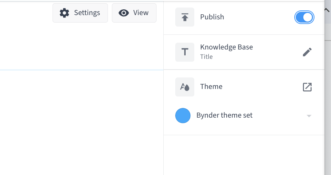Click the scrollbar up arrow
This screenshot has width=331, height=175.
click(x=327, y=10)
